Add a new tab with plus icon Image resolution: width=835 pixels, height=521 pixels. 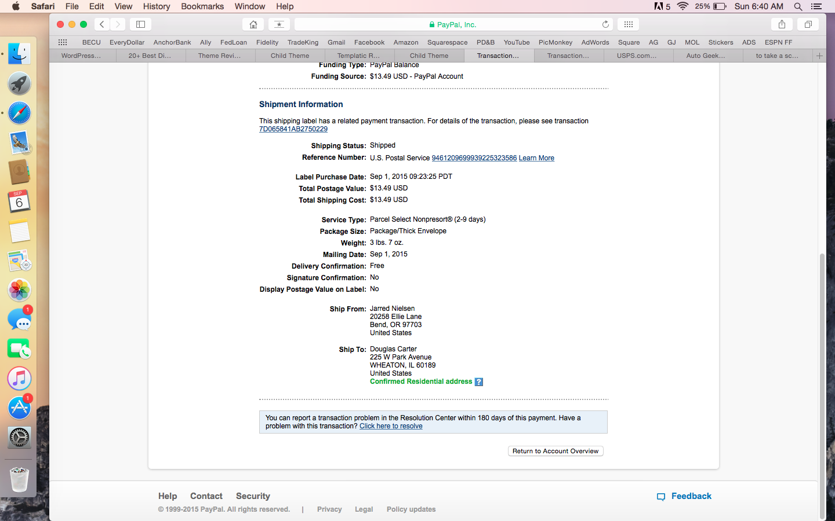(819, 56)
